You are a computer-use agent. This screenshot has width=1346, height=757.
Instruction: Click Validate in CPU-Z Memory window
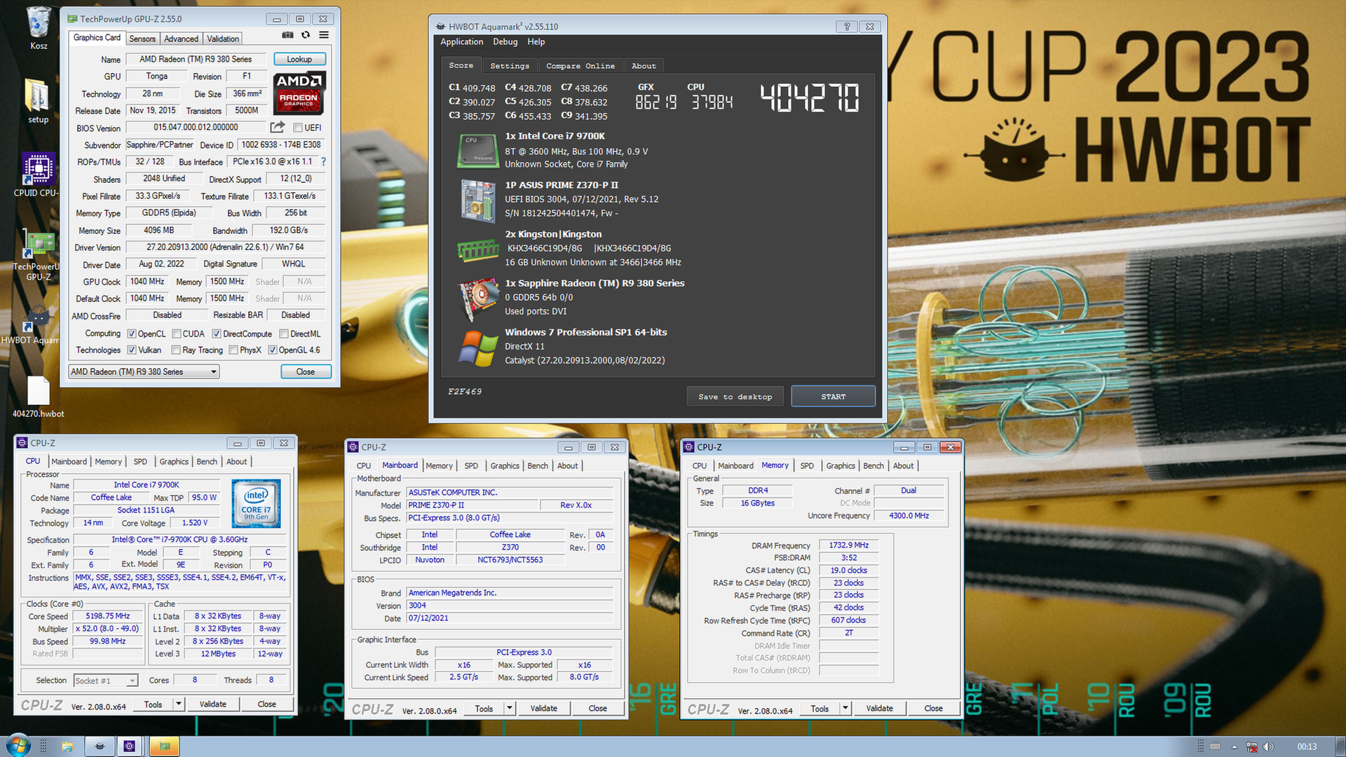[x=880, y=709]
